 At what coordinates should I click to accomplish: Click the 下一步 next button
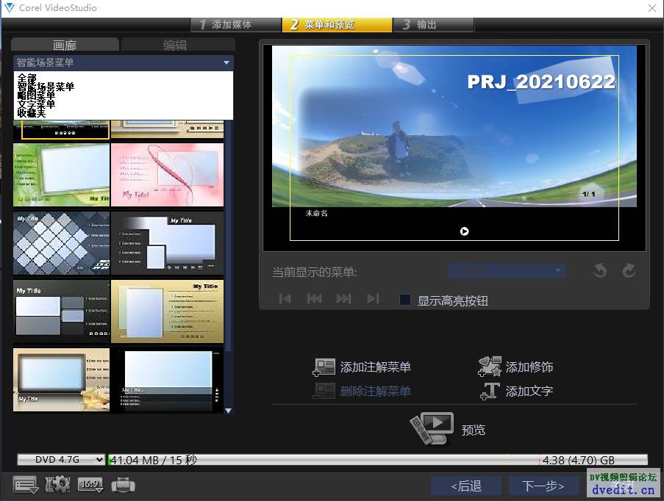[543, 486]
